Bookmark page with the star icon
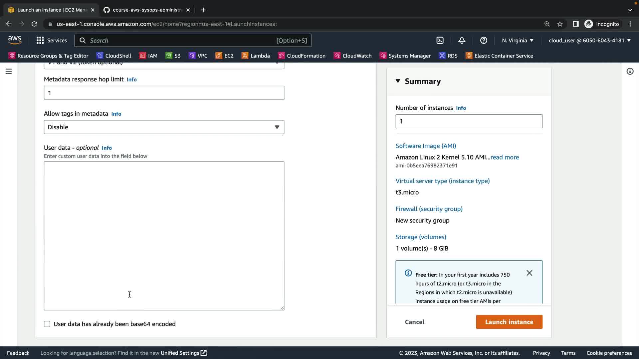The width and height of the screenshot is (639, 359). coord(560,24)
